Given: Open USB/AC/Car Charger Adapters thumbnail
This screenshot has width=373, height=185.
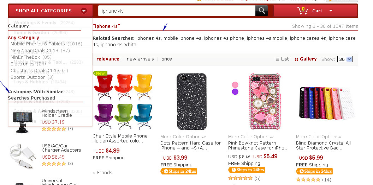Looking at the screenshot, I should click(x=23, y=155).
